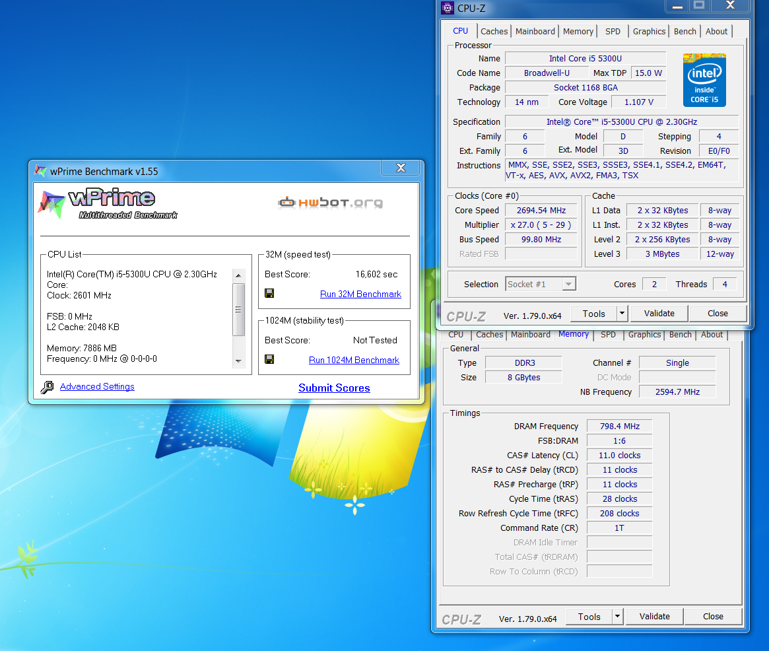Viewport: 769px width, 651px height.
Task: Click the Name field Intel Core i5 5300U
Action: 585,58
